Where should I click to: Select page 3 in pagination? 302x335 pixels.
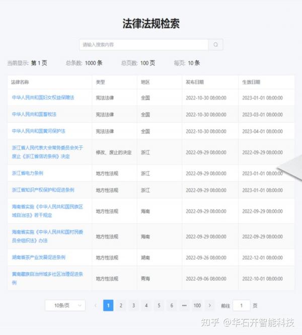pyautogui.click(x=133, y=305)
